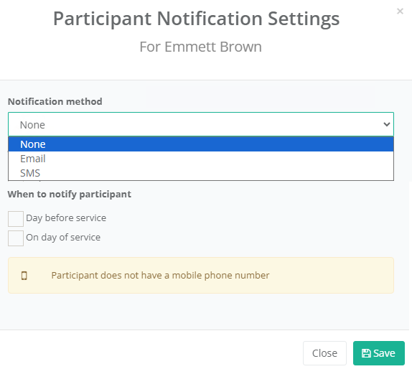
Task: Click the 'Participant does not have a mobile' message
Action: (160, 275)
